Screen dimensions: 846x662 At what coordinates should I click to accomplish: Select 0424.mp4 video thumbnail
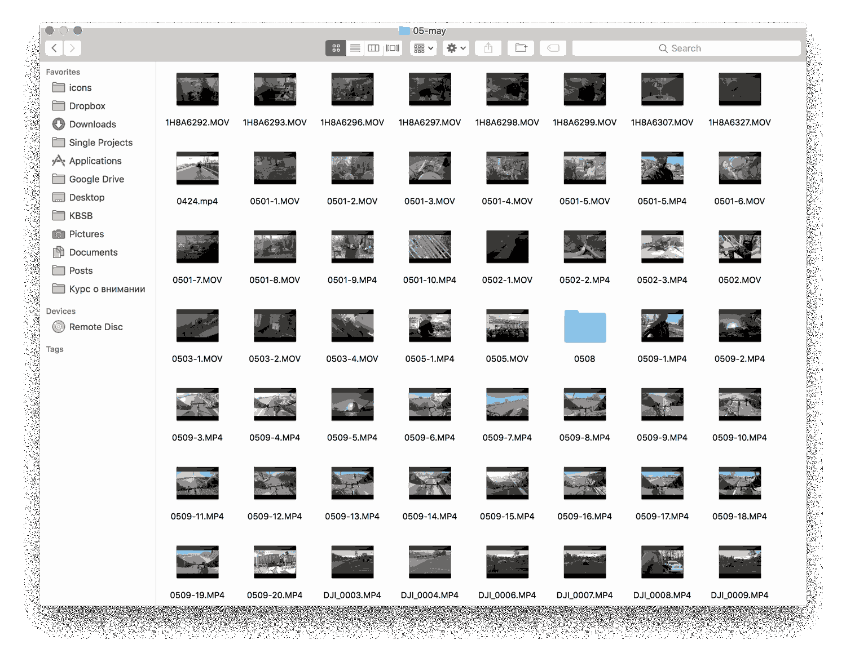[197, 168]
